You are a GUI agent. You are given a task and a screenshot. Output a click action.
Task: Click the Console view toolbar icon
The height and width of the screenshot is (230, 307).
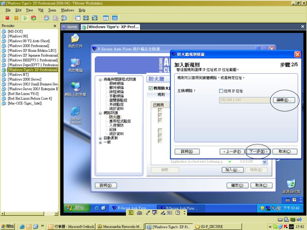115,18
